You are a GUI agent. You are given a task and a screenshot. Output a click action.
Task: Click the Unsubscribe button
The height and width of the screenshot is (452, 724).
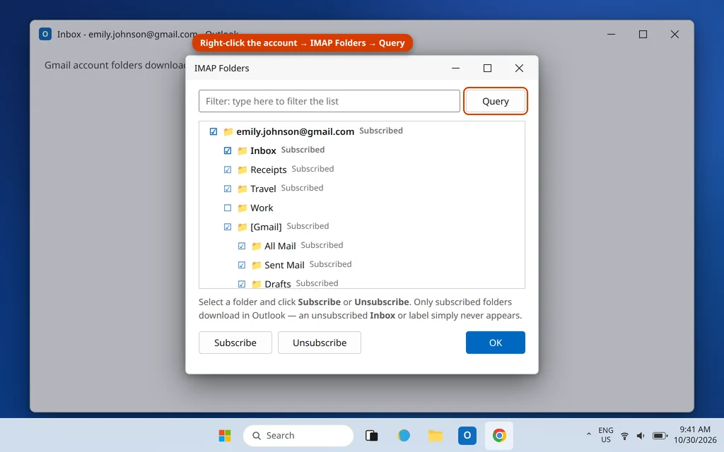coord(320,343)
